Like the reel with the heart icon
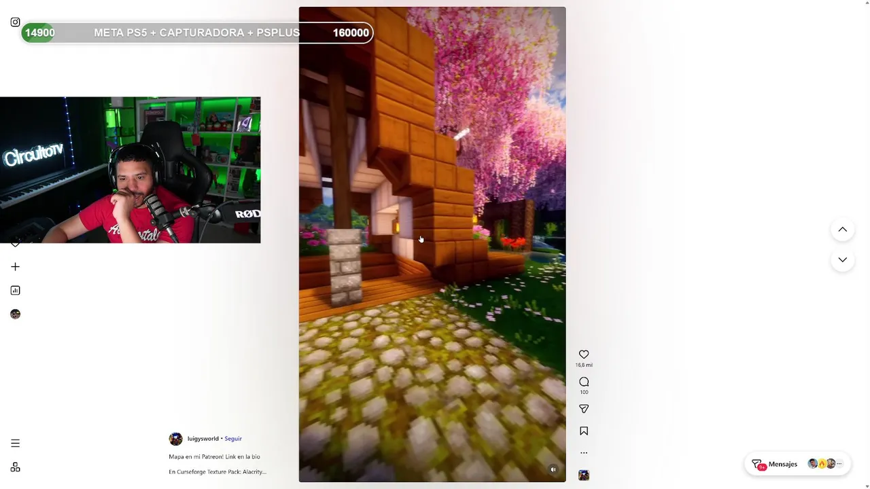The image size is (870, 489). pyautogui.click(x=584, y=355)
